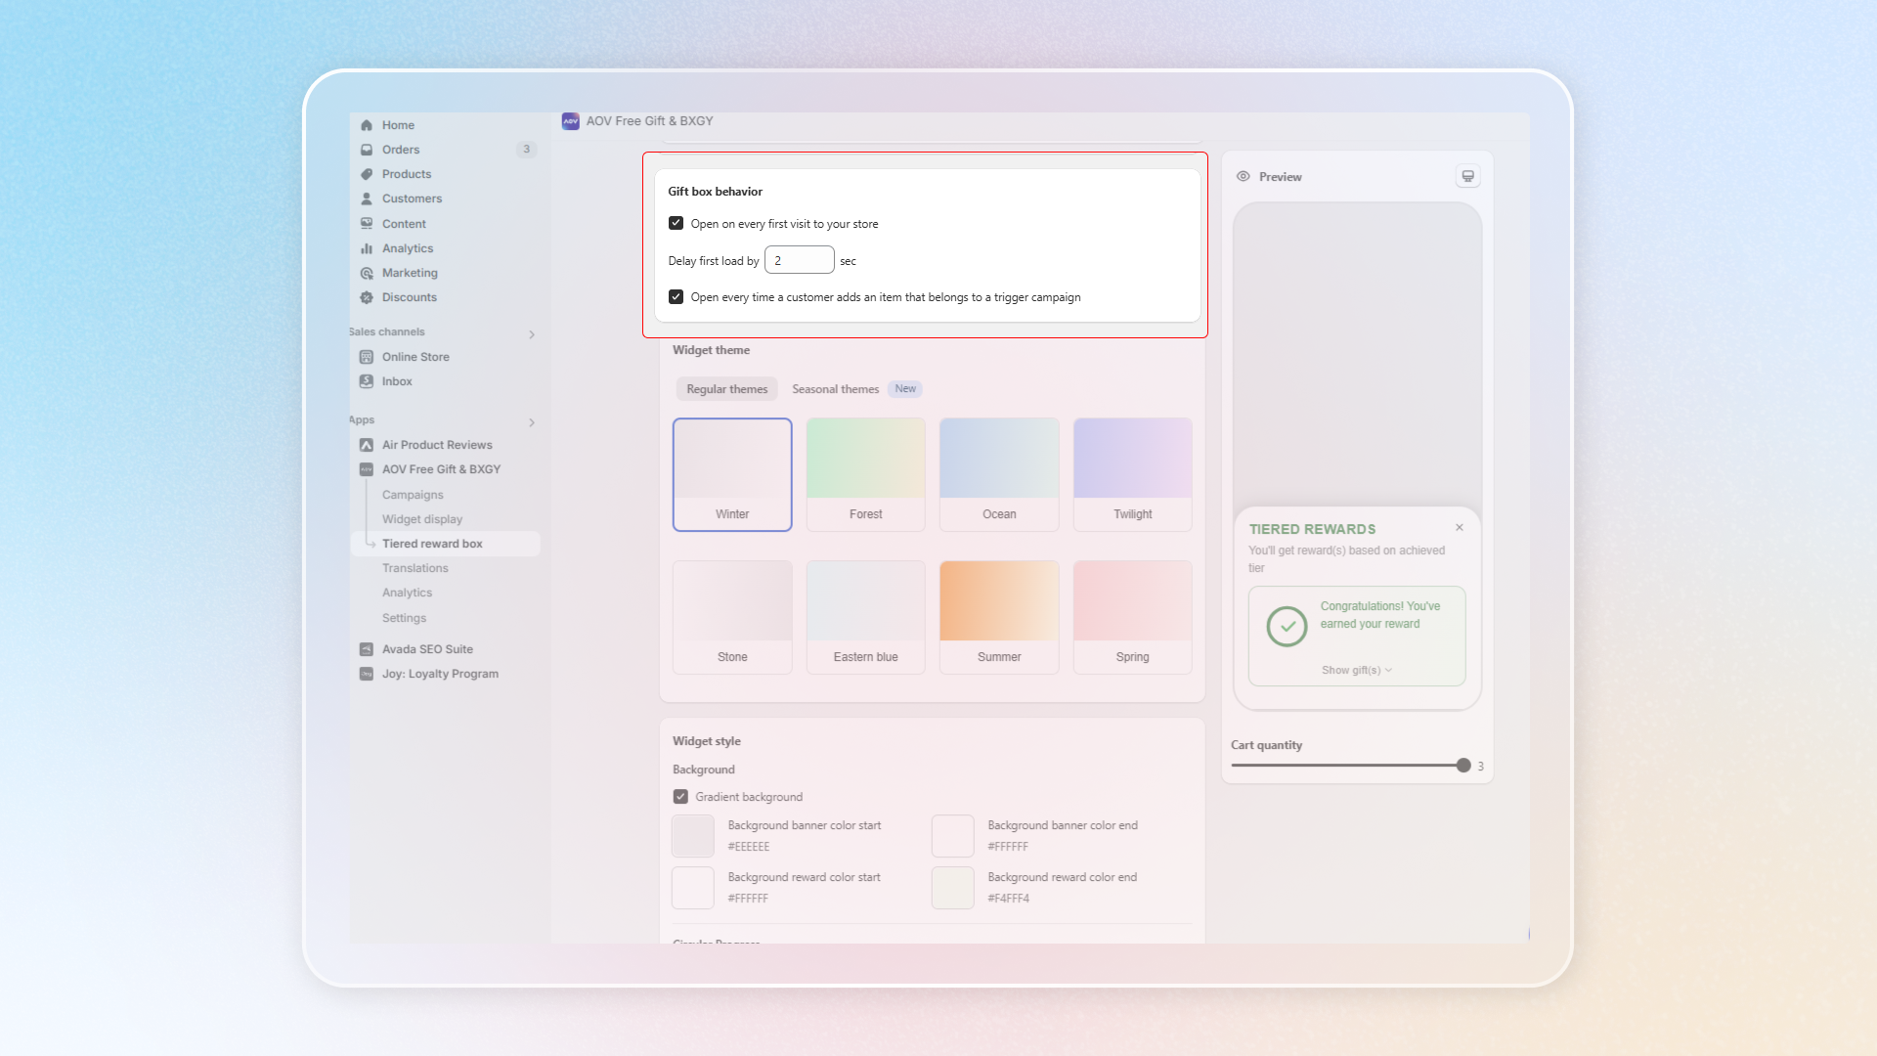Click the Online Store icon
The width and height of the screenshot is (1877, 1056).
coord(367,357)
